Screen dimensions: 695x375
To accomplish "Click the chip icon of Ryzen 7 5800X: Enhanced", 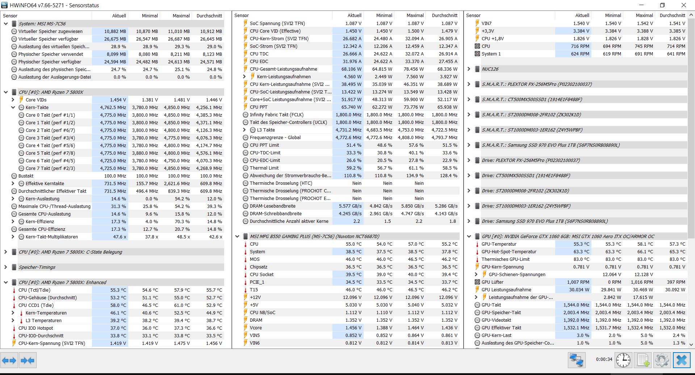I will (14, 282).
